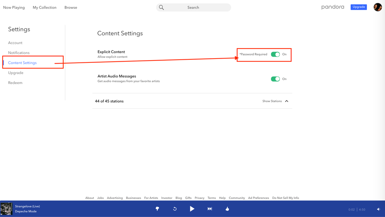Skip to the next track
385x217 pixels.
point(210,209)
